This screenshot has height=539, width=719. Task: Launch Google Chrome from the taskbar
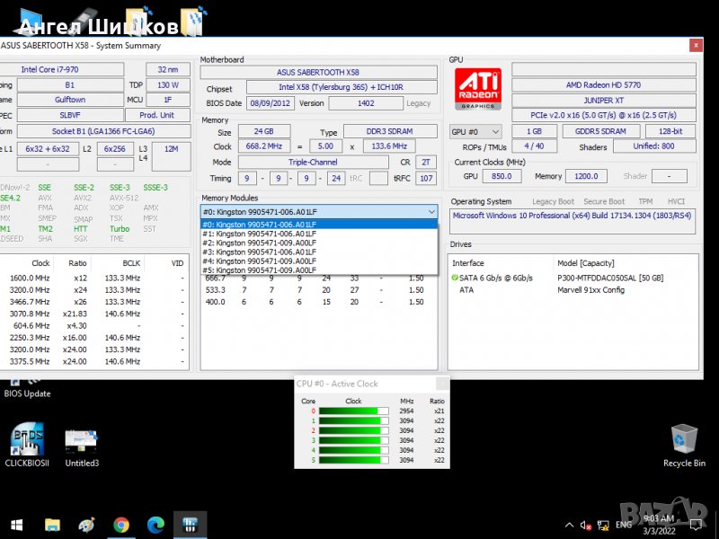click(x=121, y=525)
